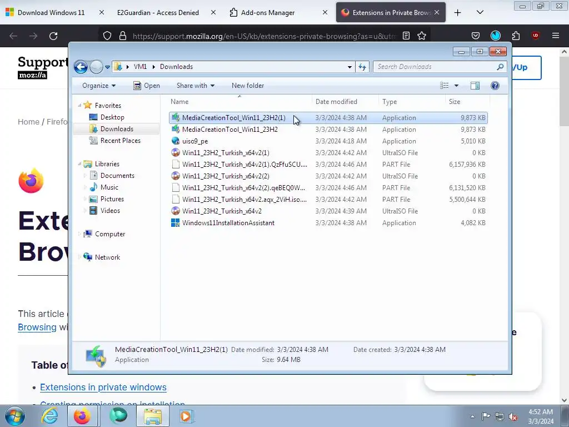Select the MediaCreationTool_Win11_23H2 file without (1)
The height and width of the screenshot is (427, 569).
(x=328, y=130)
